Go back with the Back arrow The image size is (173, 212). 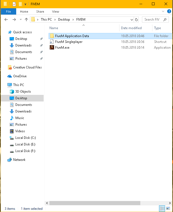(x=6, y=20)
